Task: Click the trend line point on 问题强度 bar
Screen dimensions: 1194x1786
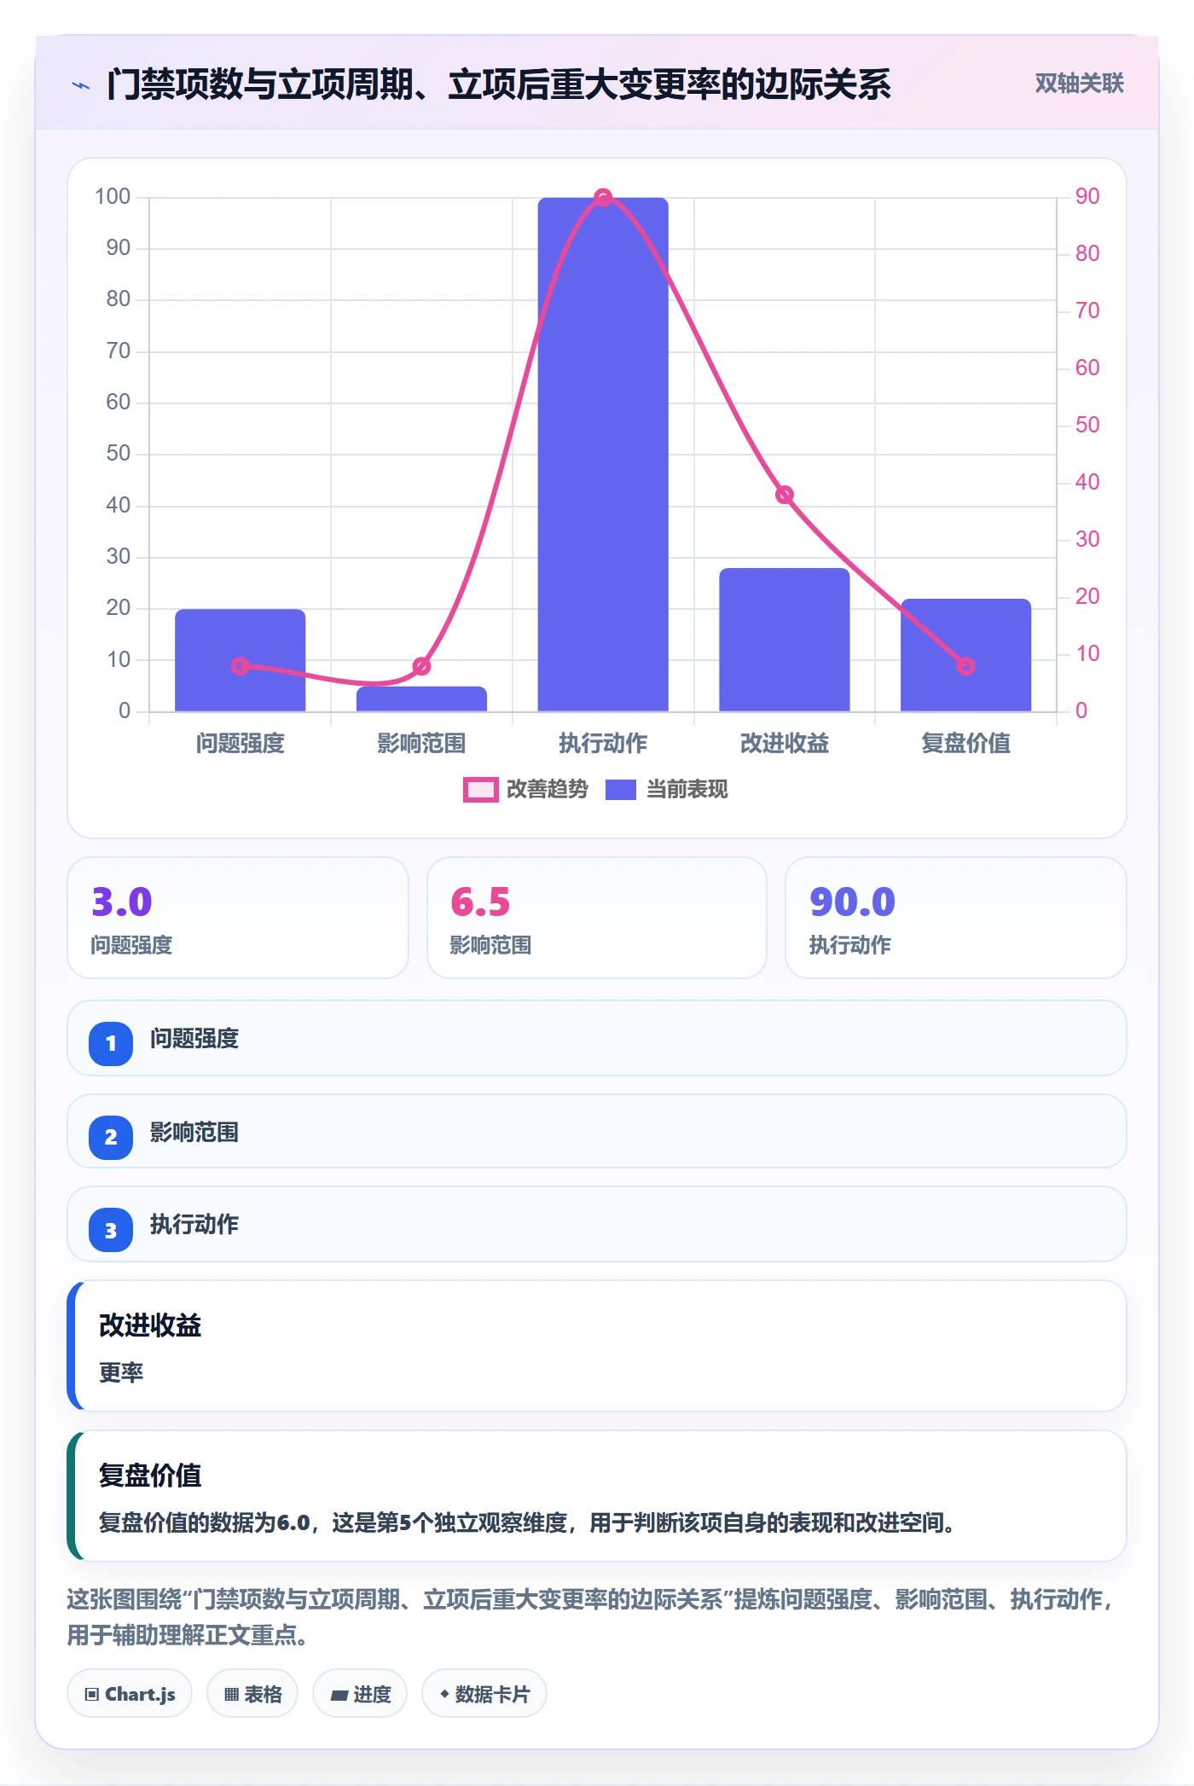Action: pos(241,666)
